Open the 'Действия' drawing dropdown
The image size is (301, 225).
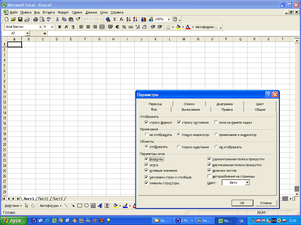tap(13, 206)
